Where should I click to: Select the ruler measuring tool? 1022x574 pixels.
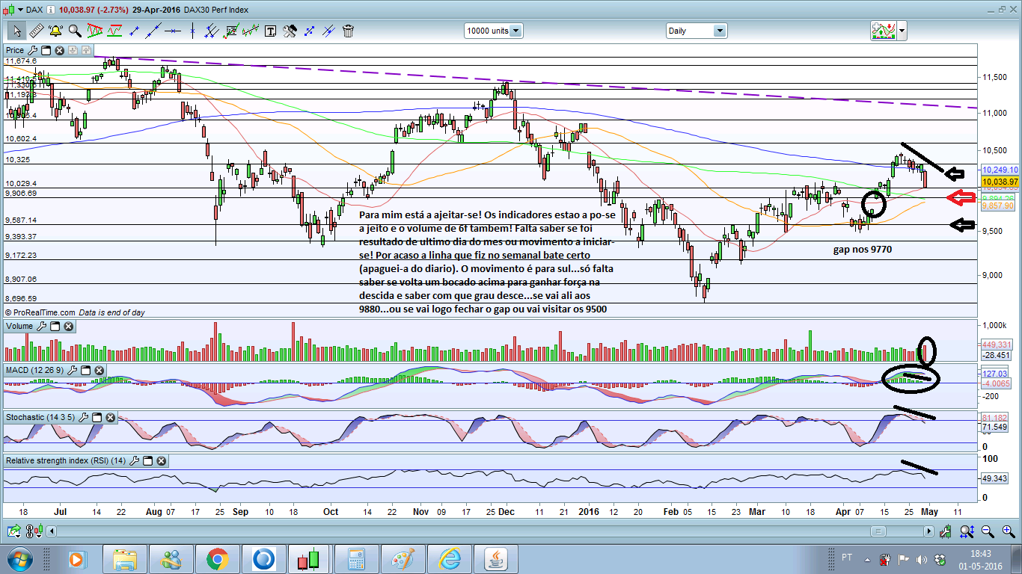pyautogui.click(x=36, y=31)
